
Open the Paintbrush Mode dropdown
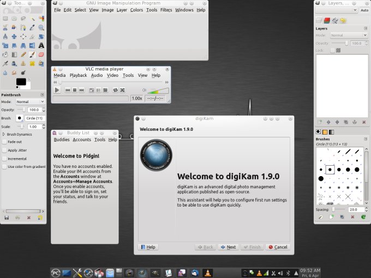pos(30,101)
